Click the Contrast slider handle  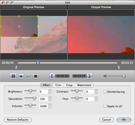click(77, 91)
